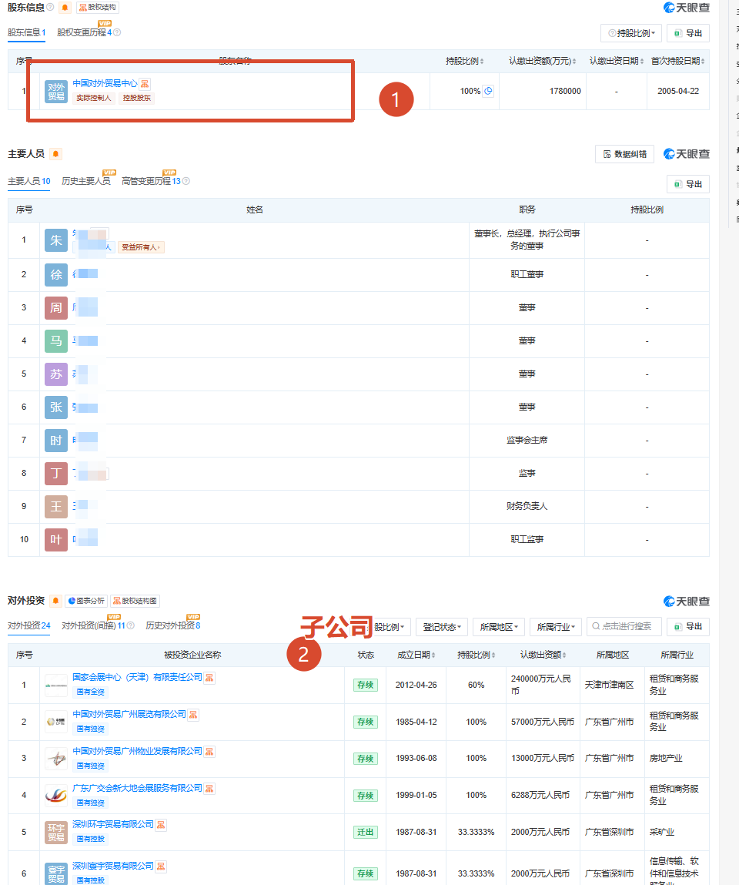Open the 持股比例 dropdown in 股东信息
The width and height of the screenshot is (739, 885).
631,33
